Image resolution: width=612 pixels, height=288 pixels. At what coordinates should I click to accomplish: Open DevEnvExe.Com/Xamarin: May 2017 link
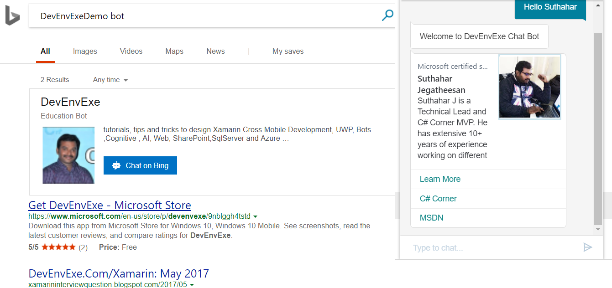(x=119, y=273)
